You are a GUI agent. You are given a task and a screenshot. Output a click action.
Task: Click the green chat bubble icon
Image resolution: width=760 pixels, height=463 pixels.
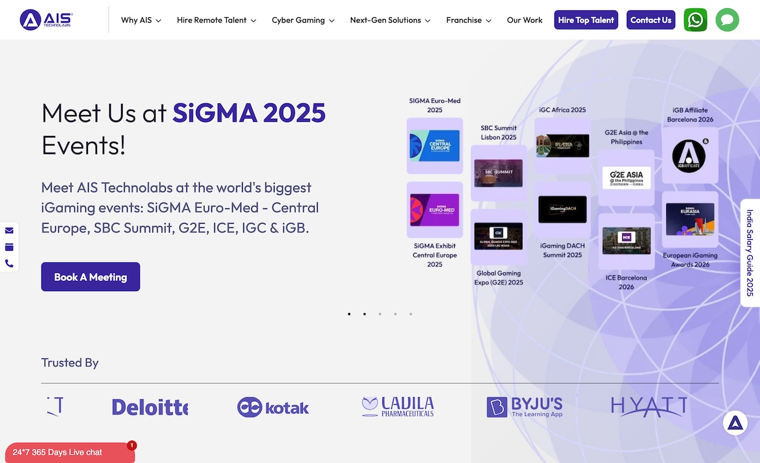[x=727, y=20]
